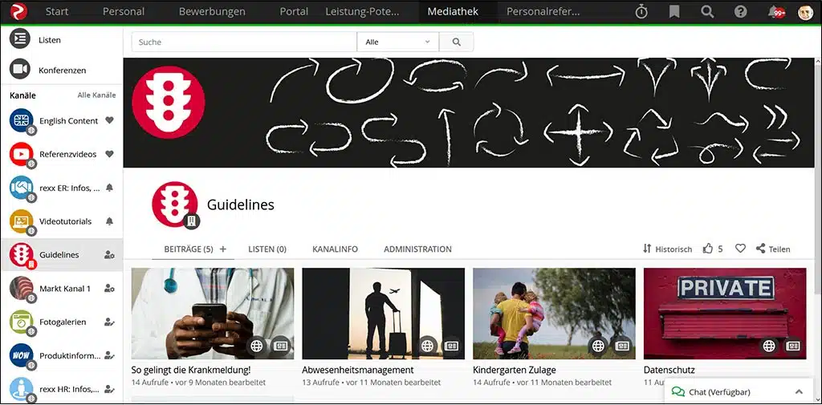Click the magnifier search icon in top navigation
The image size is (822, 405).
click(707, 12)
